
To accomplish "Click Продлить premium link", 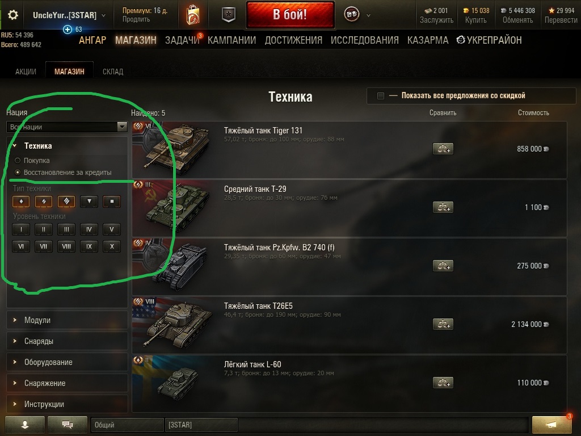I will [136, 19].
